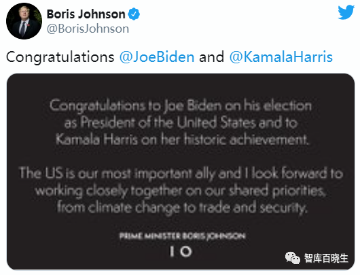The image size is (360, 275).
Task: Click the line 'The US is our most important ally'
Action: click(181, 174)
